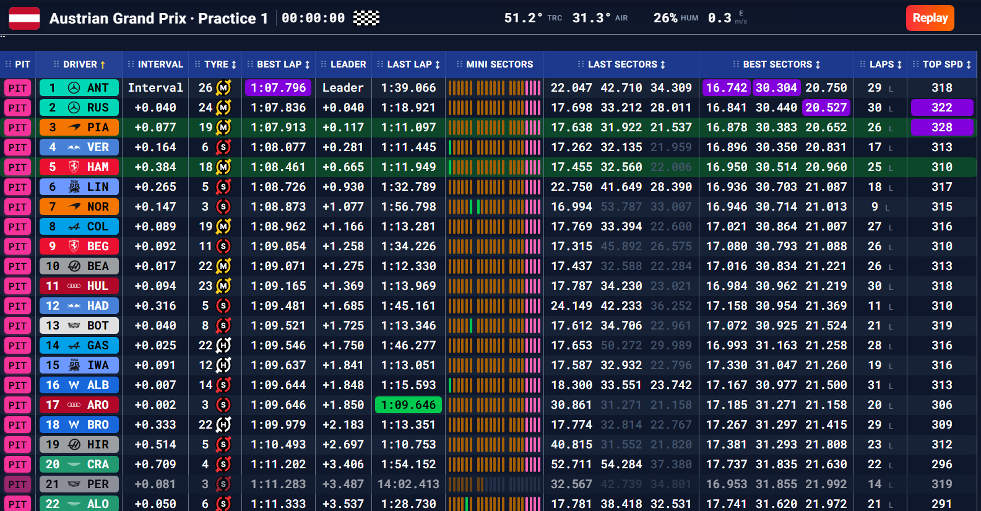Viewport: 981px width, 511px height.
Task: Click the medium tyre icon in ANT row
Action: [x=223, y=88]
